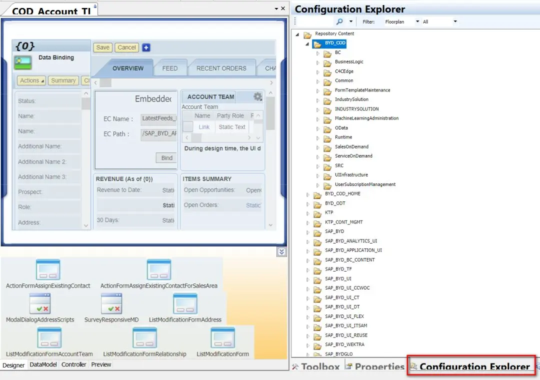Expand the BYD_COD_HOME node
The height and width of the screenshot is (380, 540).
pyautogui.click(x=308, y=194)
